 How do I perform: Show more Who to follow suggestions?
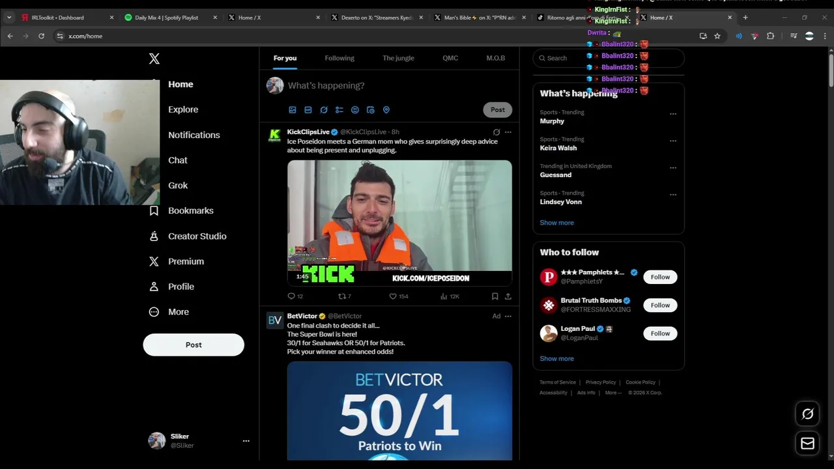pyautogui.click(x=556, y=359)
